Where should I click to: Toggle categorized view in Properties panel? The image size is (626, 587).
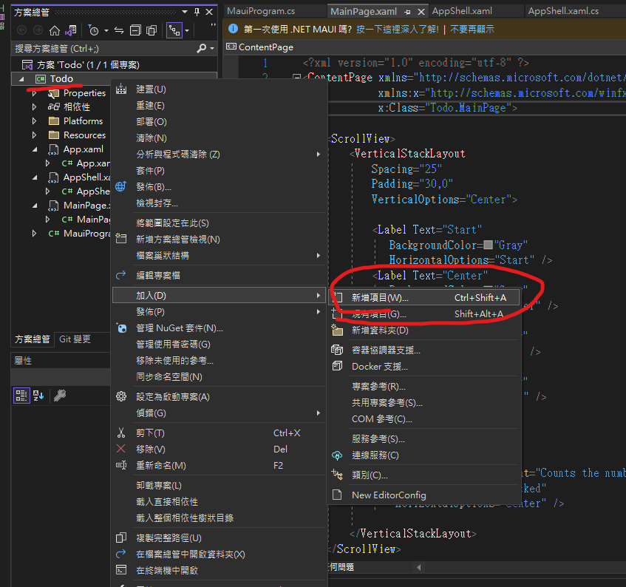pyautogui.click(x=21, y=396)
